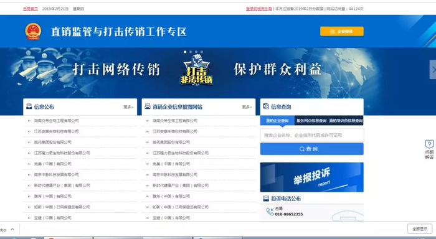Click the 直销企业信息披露网站 section icon
This screenshot has width=436, height=239.
coord(148,106)
